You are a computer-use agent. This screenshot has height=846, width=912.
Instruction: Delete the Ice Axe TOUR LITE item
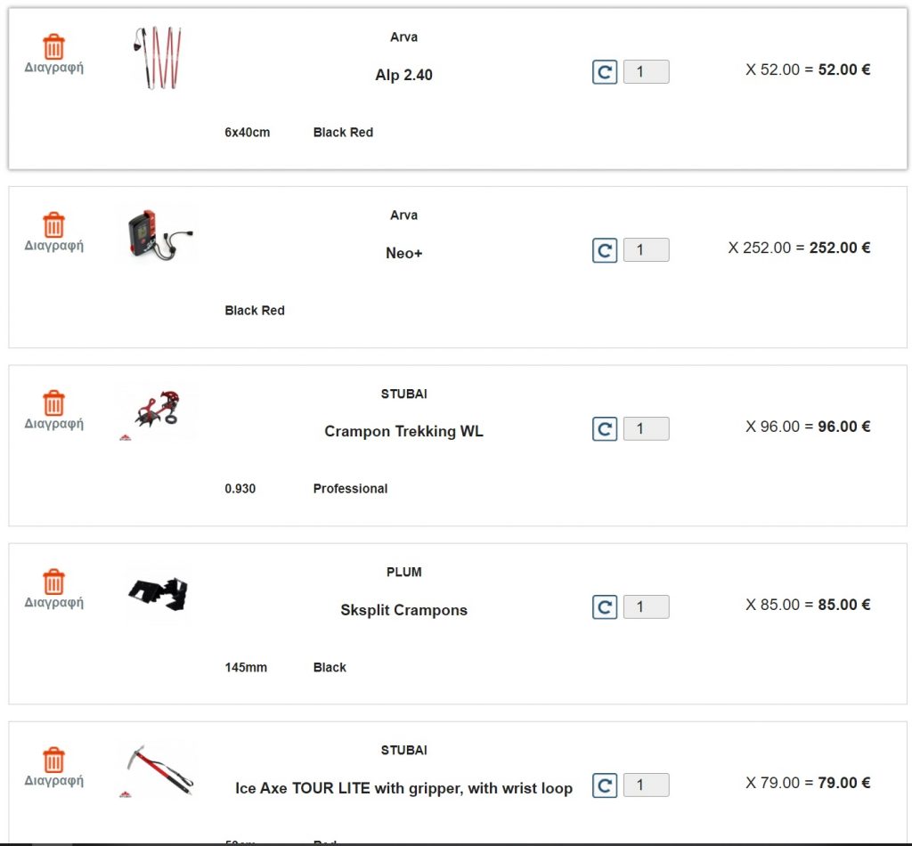click(53, 768)
